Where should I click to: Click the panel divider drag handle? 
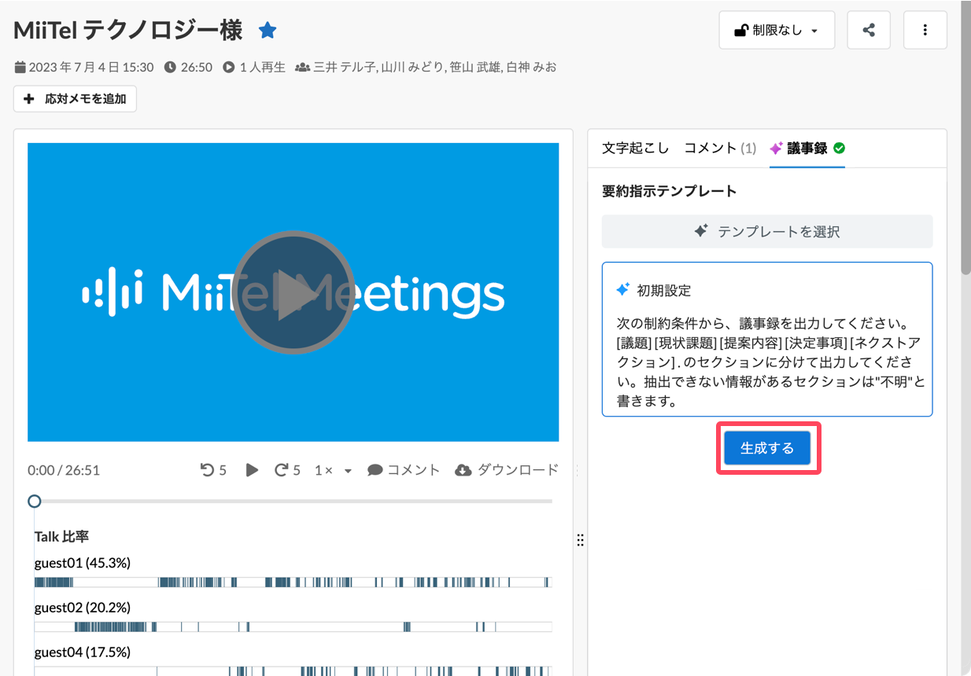[x=580, y=540]
